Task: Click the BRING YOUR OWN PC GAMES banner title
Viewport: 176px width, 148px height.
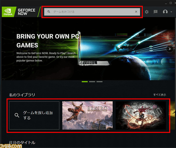Action: (x=48, y=41)
